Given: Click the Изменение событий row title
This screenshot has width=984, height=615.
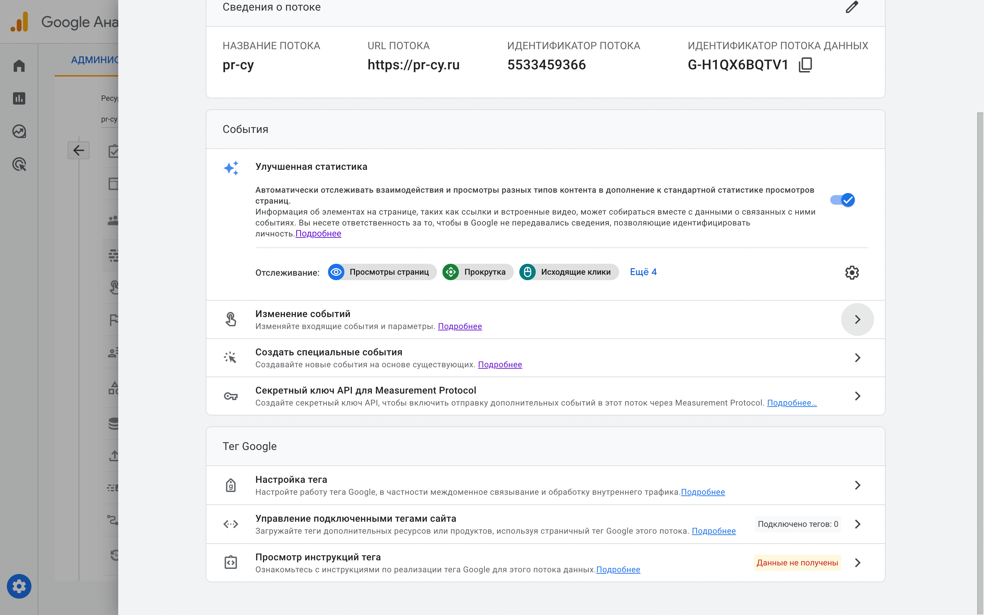Looking at the screenshot, I should tap(302, 314).
